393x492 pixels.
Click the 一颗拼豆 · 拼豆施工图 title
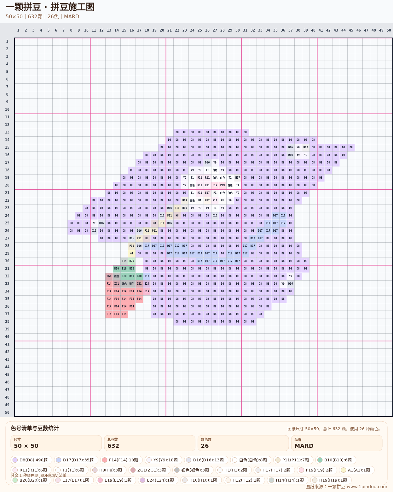[x=50, y=7]
